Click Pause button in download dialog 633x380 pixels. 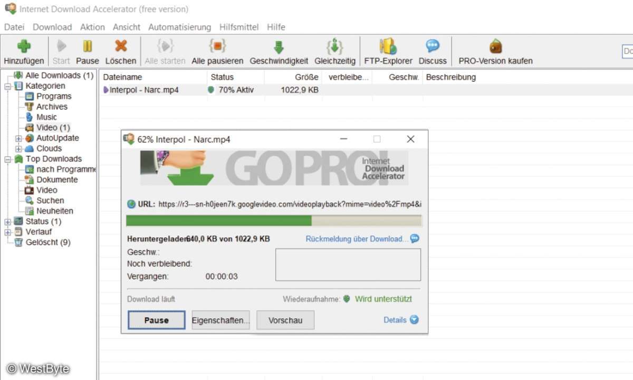point(156,320)
